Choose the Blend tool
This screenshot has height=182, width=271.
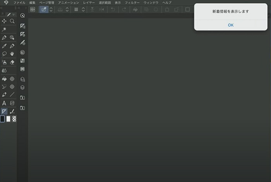[4, 71]
